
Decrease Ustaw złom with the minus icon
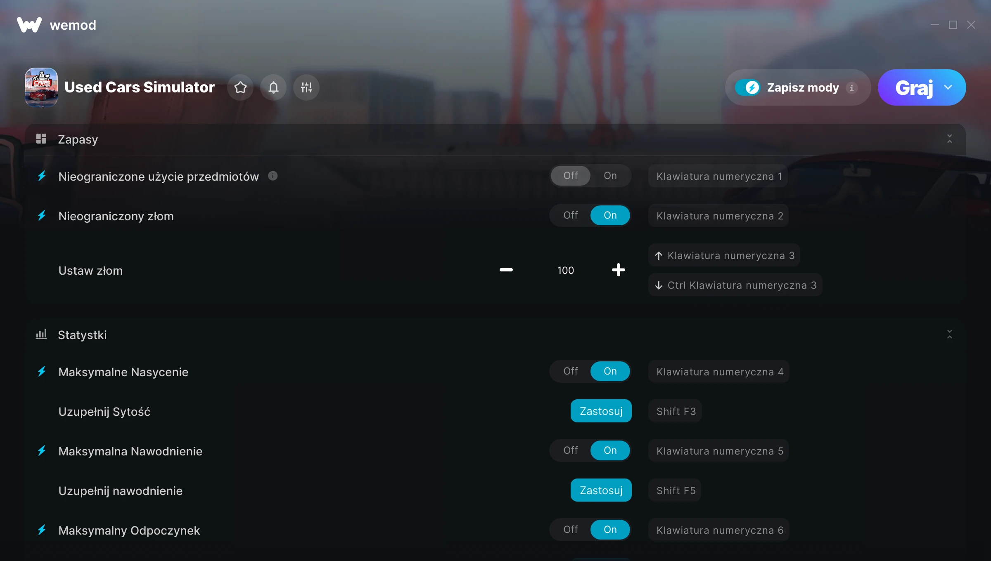[506, 270]
